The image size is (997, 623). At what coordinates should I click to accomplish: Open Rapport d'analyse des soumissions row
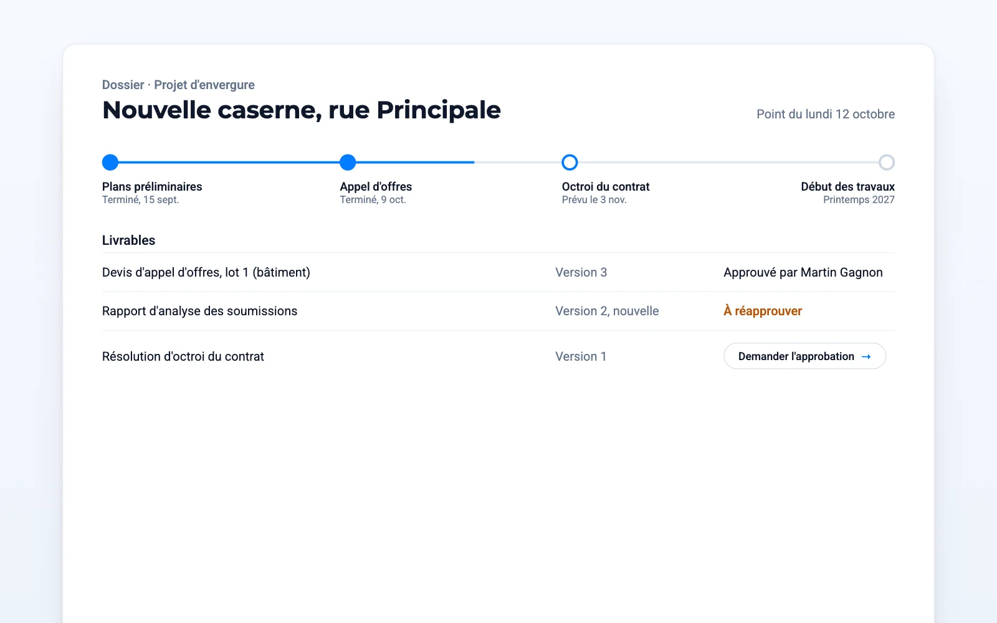[x=499, y=311]
